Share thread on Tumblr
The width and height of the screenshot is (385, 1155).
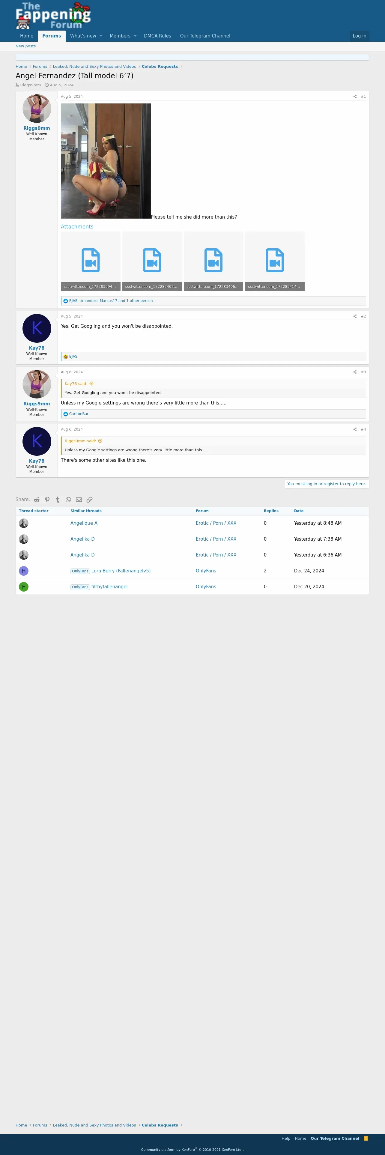(x=58, y=500)
